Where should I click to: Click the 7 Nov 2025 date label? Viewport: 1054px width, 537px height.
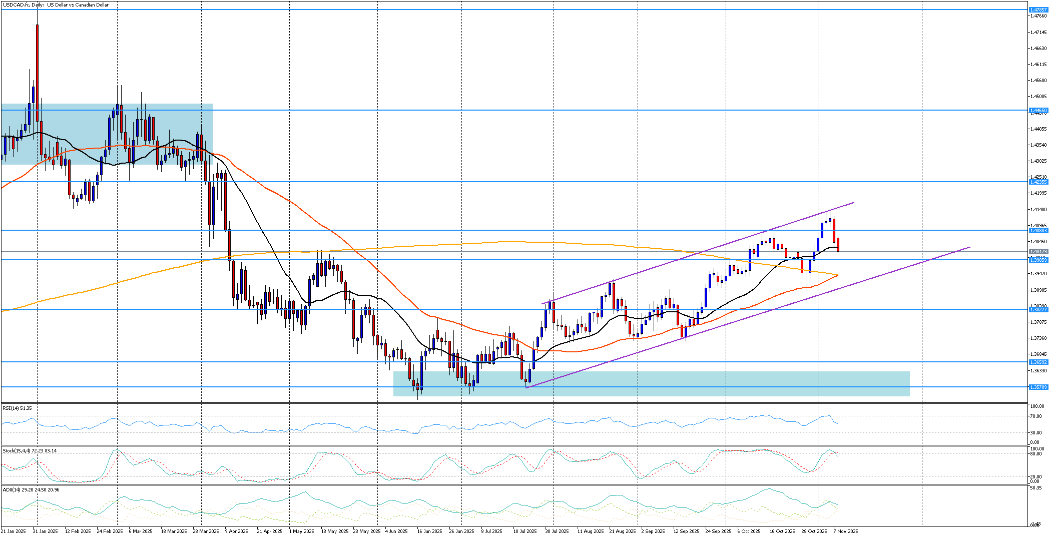(x=846, y=531)
